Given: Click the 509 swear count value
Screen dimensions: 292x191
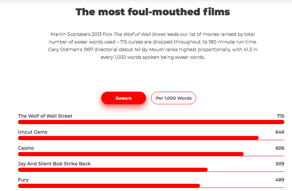Looking at the screenshot, I should tap(280, 164).
